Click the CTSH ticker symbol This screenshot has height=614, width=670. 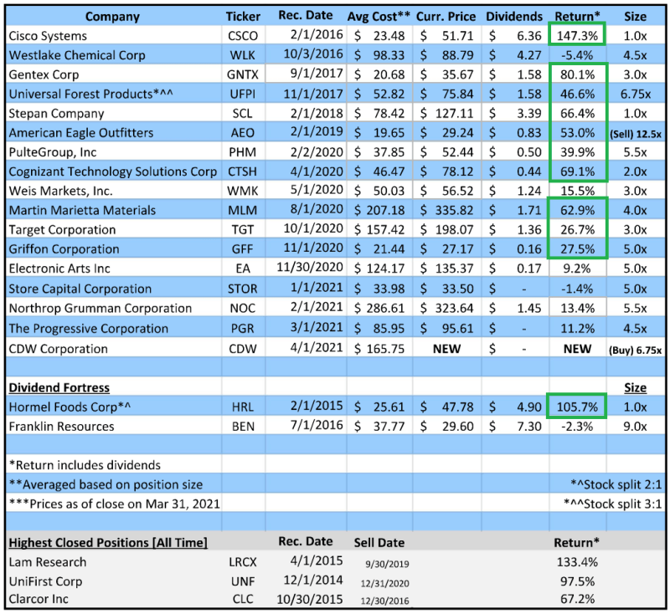tap(243, 171)
